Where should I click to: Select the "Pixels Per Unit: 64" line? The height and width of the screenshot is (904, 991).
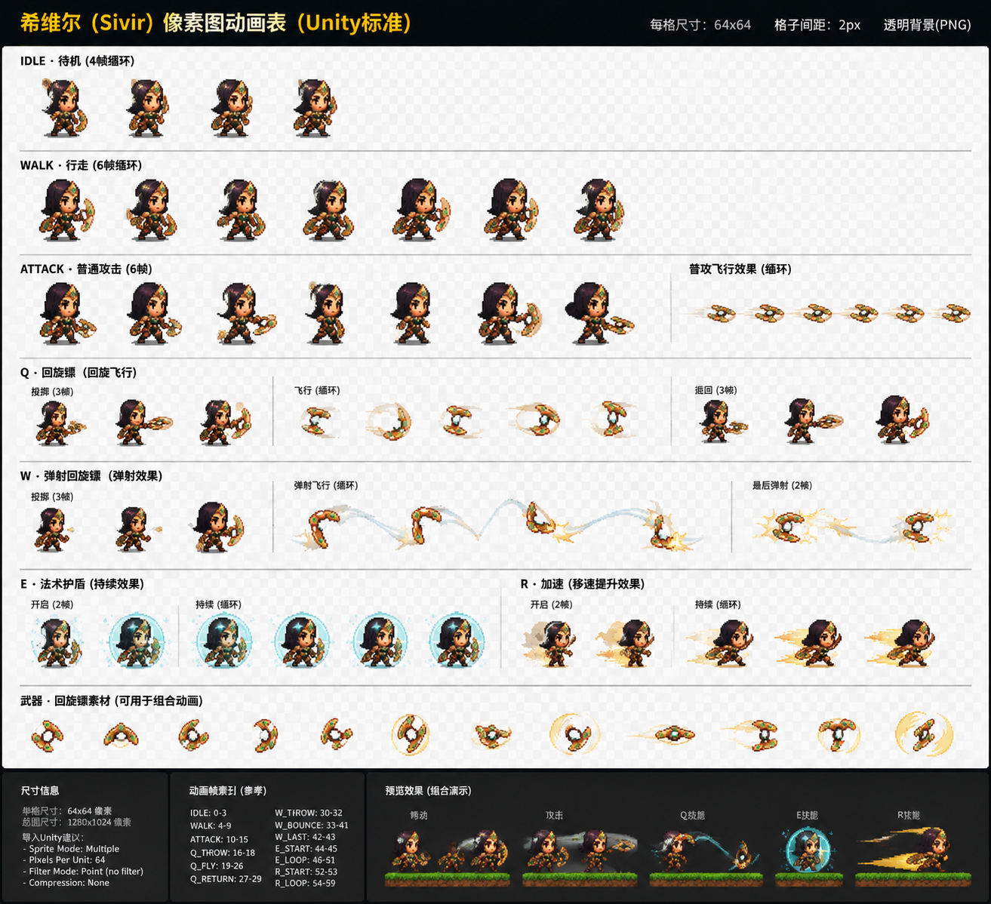click(63, 860)
